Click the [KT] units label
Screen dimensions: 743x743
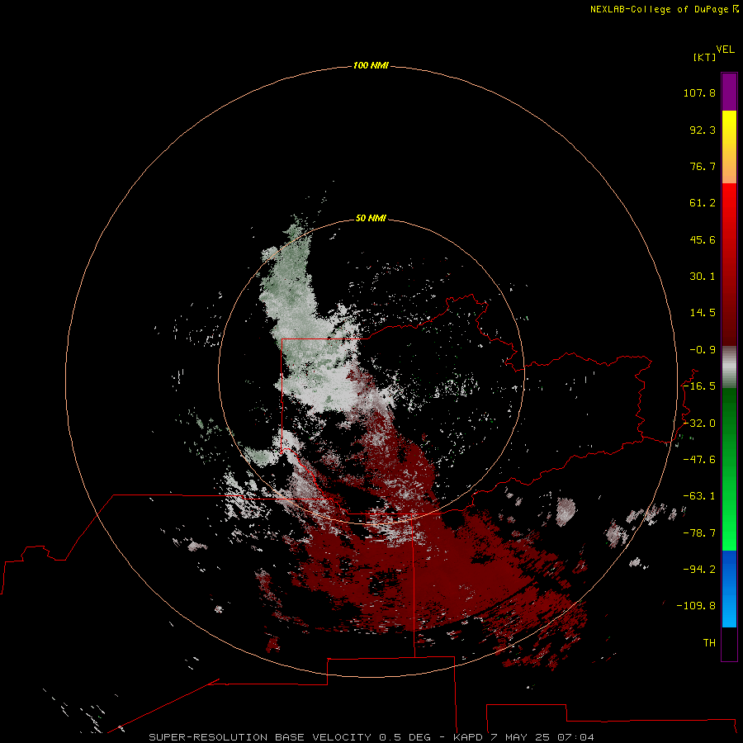705,57
